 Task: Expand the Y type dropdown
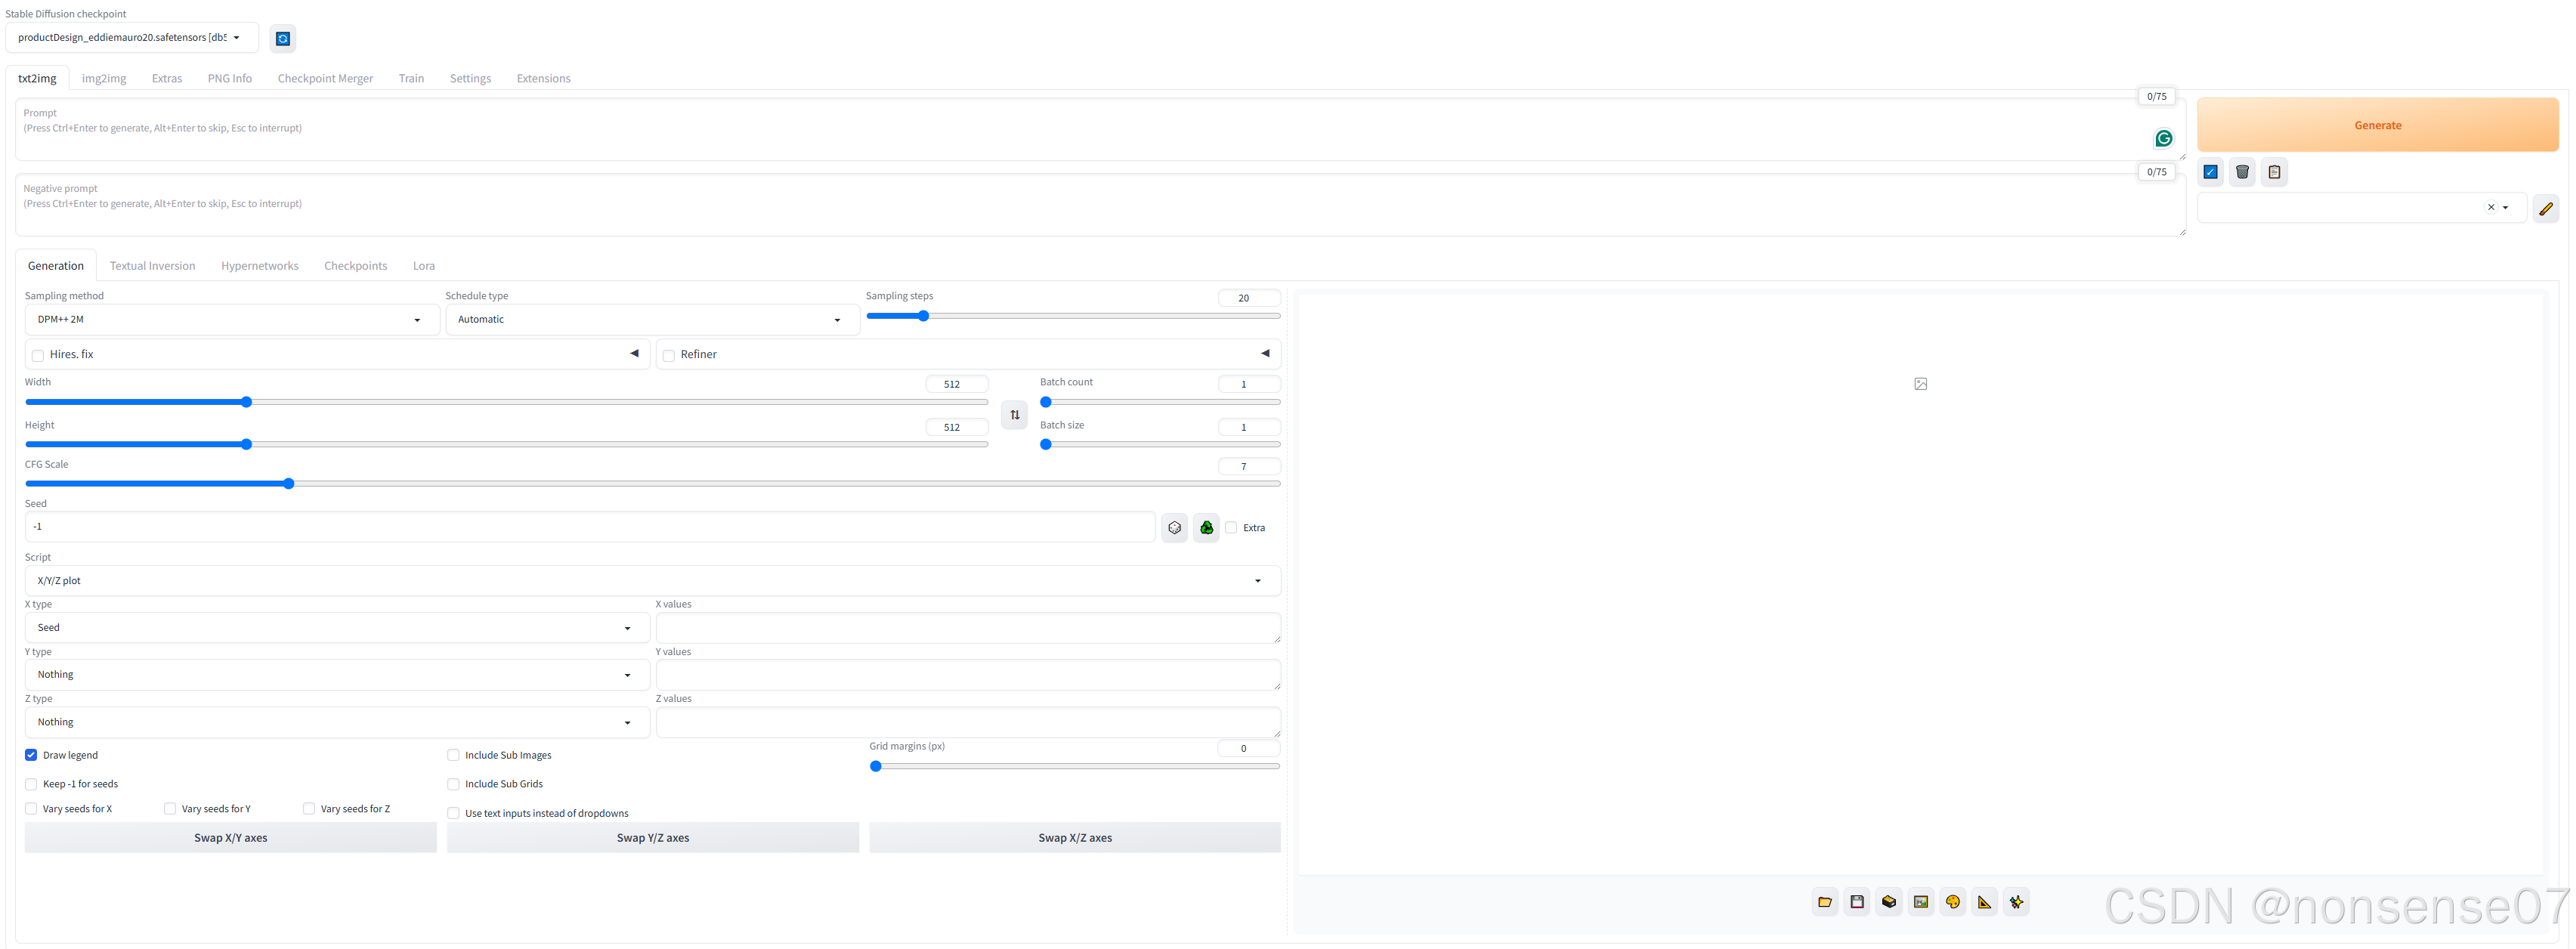336,675
